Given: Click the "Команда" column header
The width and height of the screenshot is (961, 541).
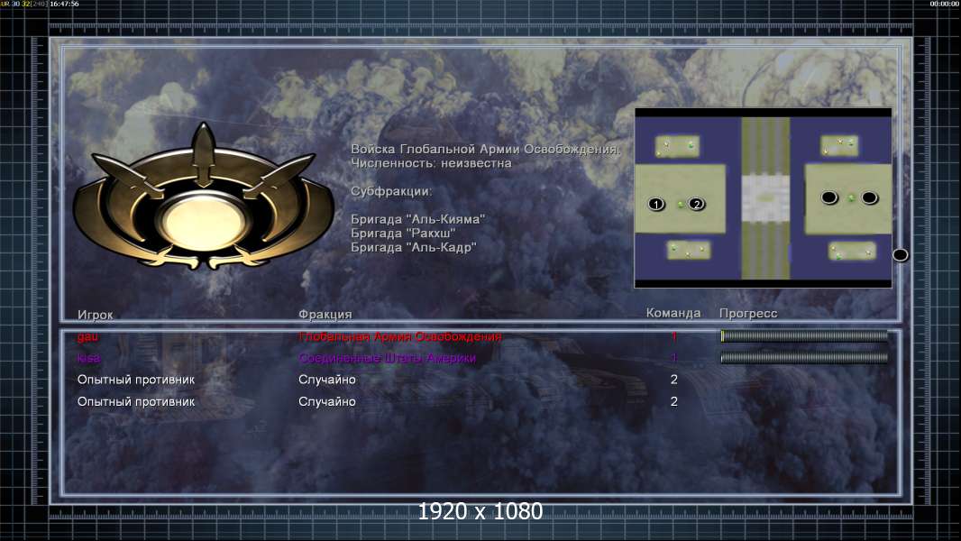Looking at the screenshot, I should [673, 313].
